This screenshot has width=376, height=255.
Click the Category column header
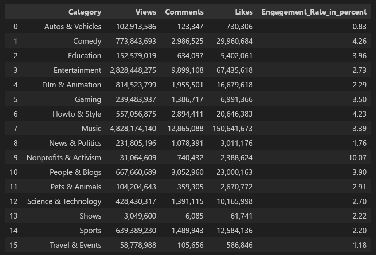coord(85,12)
